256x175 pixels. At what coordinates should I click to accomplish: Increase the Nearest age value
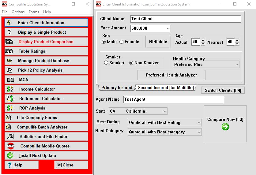237,40
